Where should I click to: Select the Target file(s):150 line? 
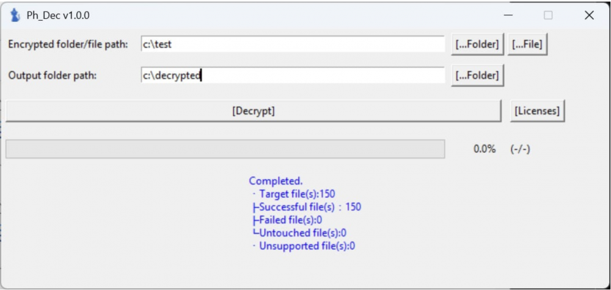click(x=295, y=194)
